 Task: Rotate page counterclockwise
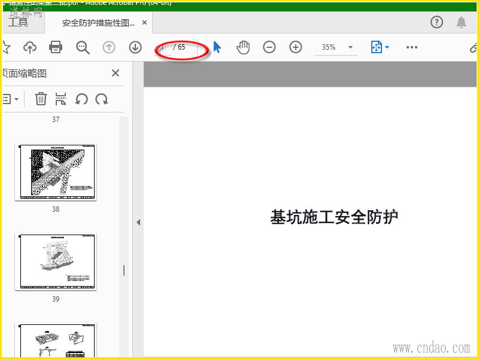tap(81, 99)
